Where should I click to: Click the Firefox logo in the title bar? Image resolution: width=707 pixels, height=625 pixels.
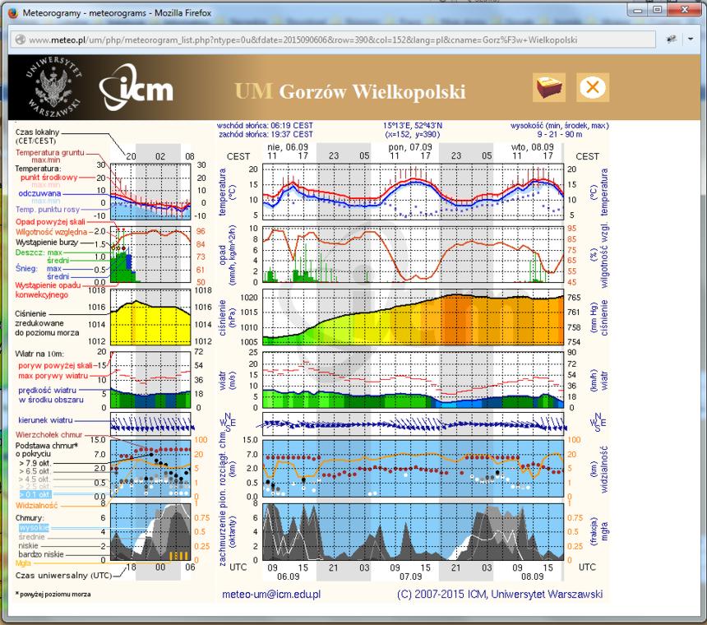12,12
